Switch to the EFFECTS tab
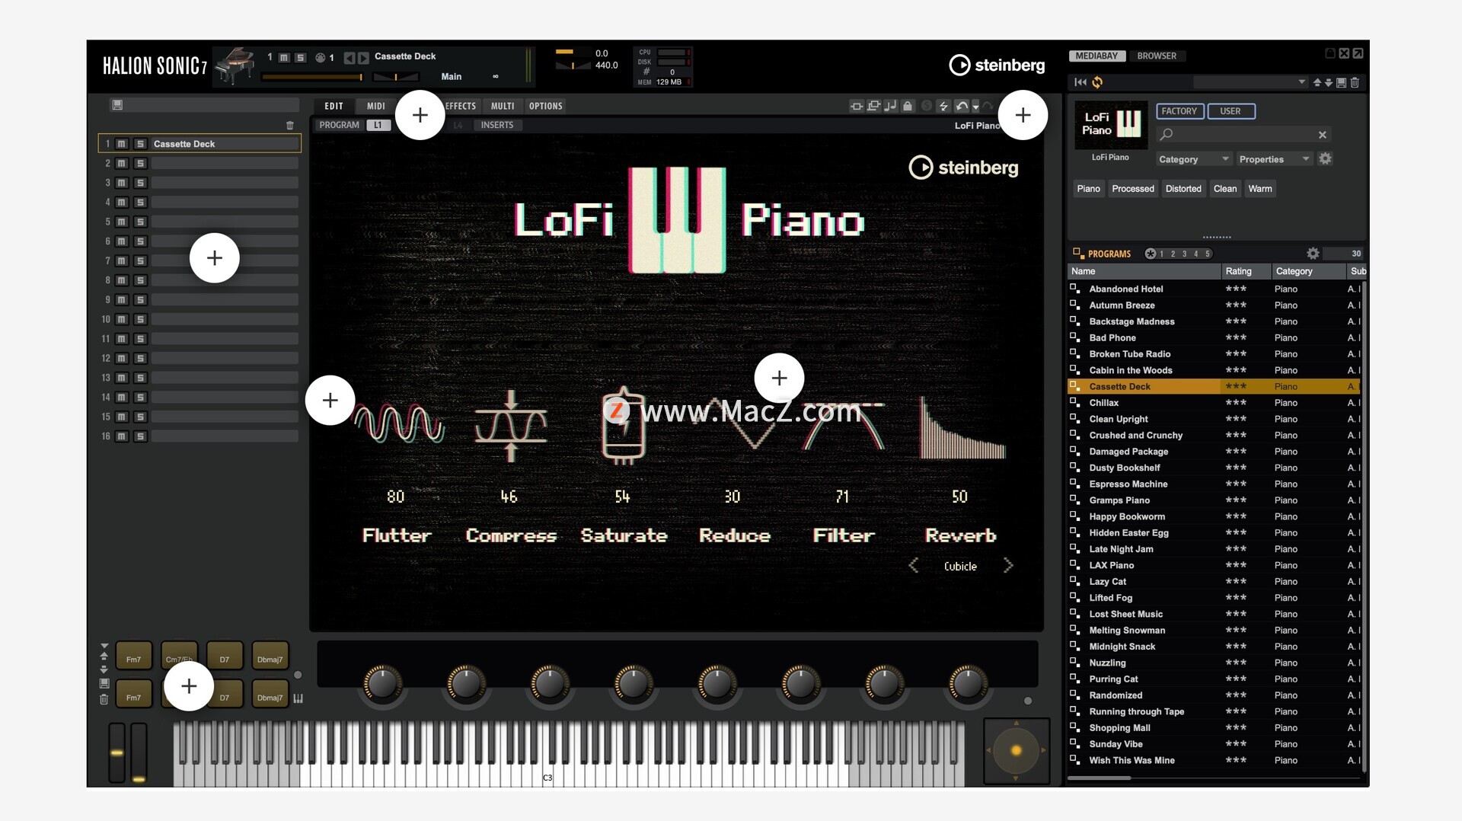The width and height of the screenshot is (1462, 821). click(461, 106)
